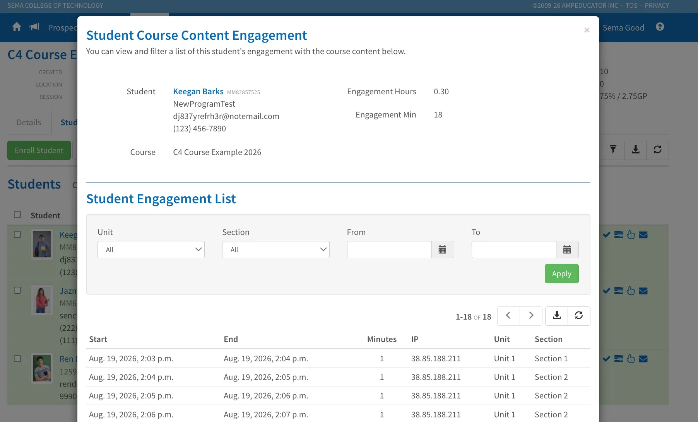Go to previous page of engagement results
Viewport: 698px width, 422px height.
508,316
